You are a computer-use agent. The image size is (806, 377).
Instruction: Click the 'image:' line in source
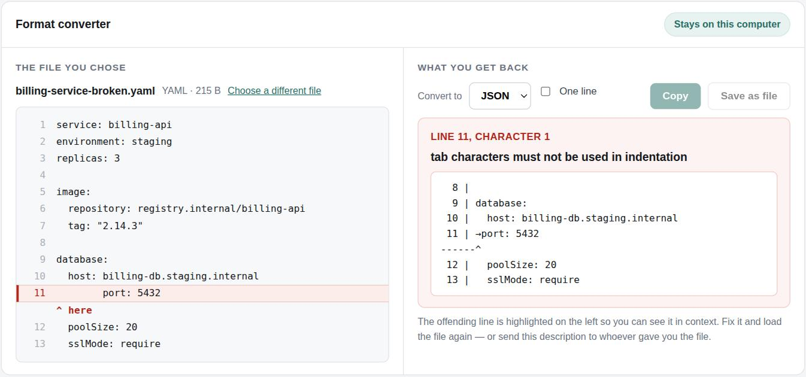(x=73, y=192)
